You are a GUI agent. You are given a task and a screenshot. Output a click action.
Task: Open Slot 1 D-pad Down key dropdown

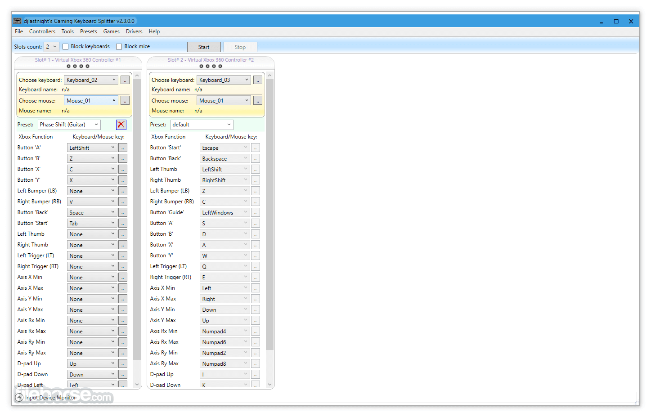(x=92, y=374)
